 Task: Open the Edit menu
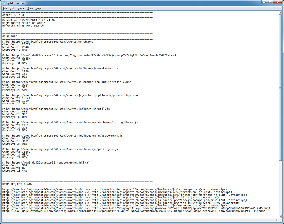coord(12,8)
